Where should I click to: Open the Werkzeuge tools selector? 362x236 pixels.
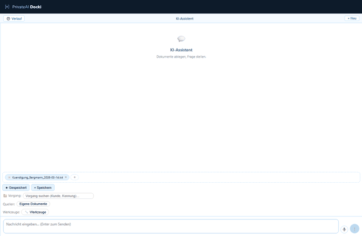(35, 212)
